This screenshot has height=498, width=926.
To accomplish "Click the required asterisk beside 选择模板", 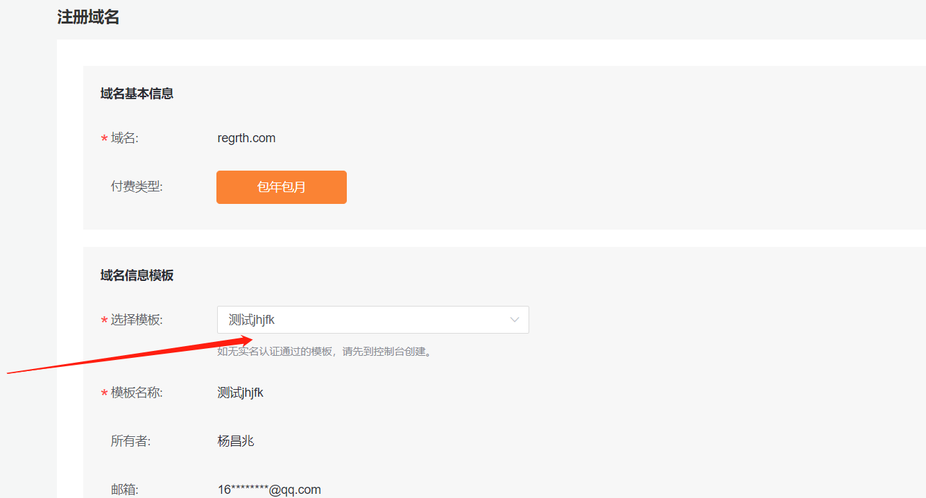I will tap(103, 320).
